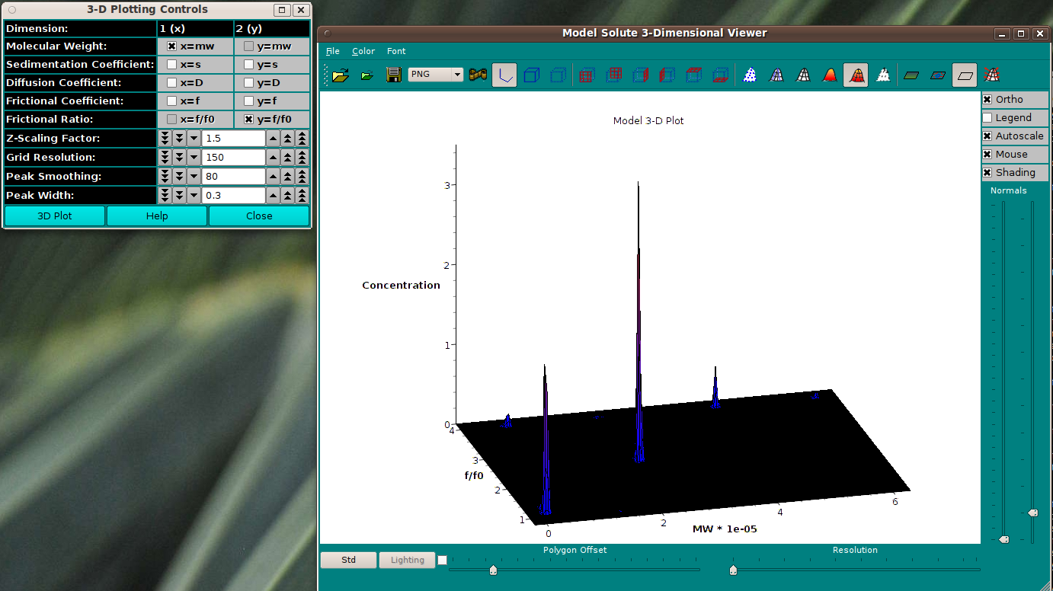Image resolution: width=1053 pixels, height=591 pixels.
Task: Click down arrow for Z-Scaling Factor
Action: point(194,138)
